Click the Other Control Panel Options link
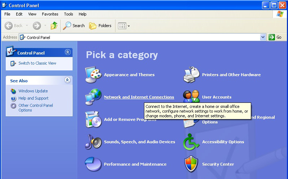Screen dimensions: 288x179 point(36,108)
